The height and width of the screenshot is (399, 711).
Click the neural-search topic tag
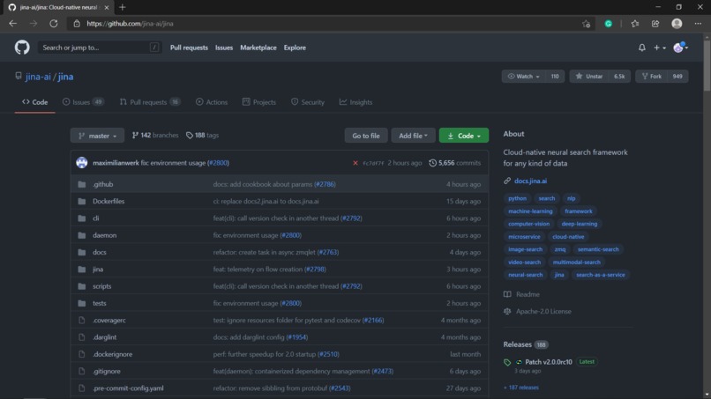coord(525,275)
